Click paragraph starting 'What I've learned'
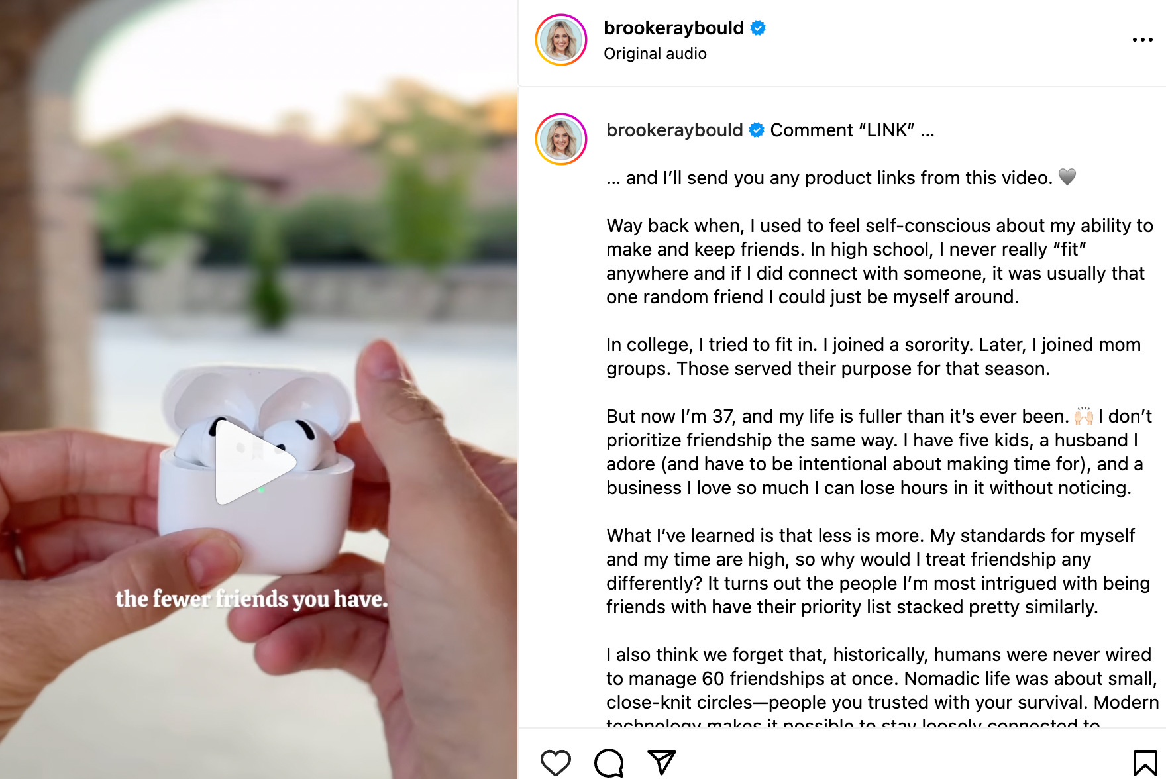This screenshot has height=779, width=1166. pyautogui.click(x=878, y=571)
